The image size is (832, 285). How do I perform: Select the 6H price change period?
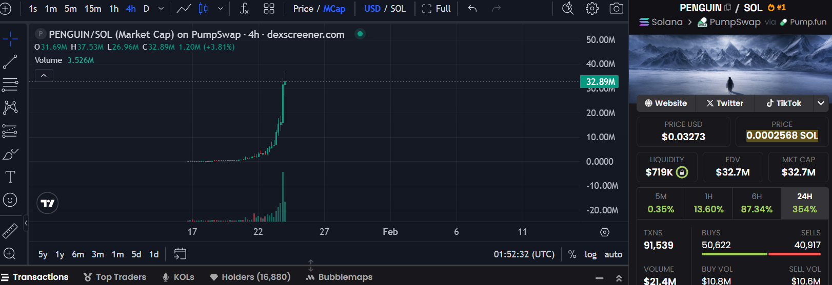point(757,203)
